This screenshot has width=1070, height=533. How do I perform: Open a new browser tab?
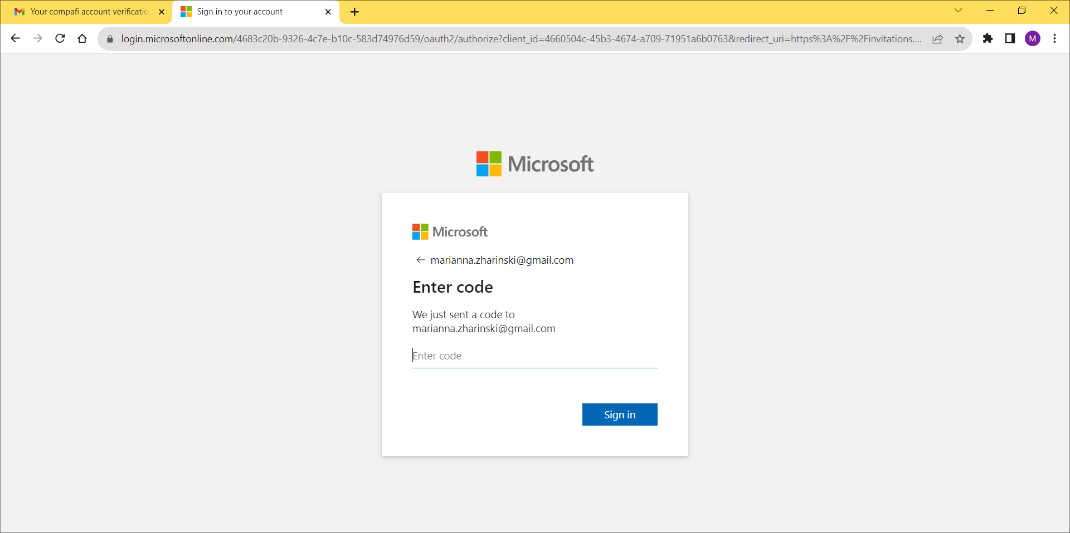(x=354, y=12)
